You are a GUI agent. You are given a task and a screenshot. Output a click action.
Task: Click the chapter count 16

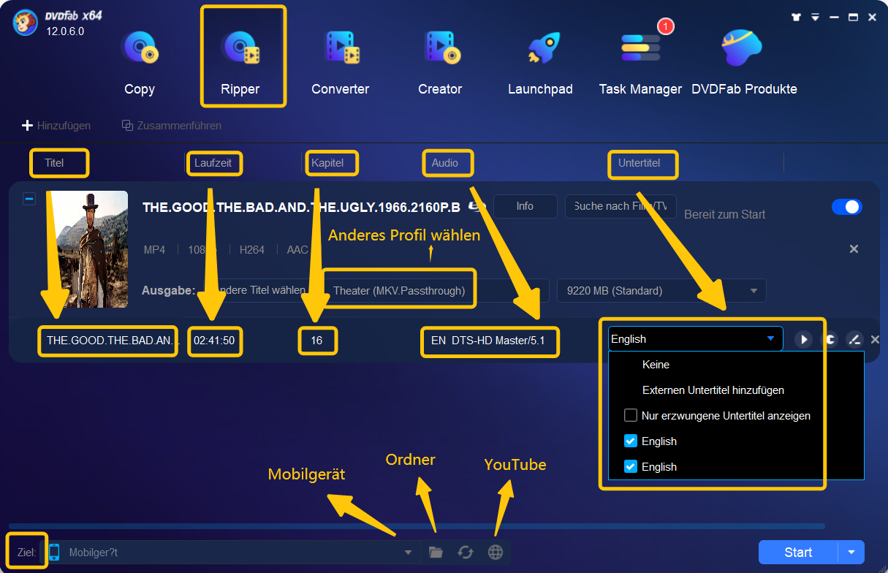pyautogui.click(x=316, y=341)
